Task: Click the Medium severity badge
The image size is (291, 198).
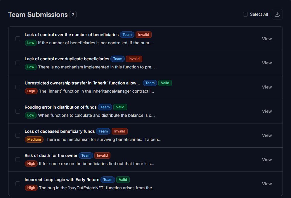Action: pos(34,139)
